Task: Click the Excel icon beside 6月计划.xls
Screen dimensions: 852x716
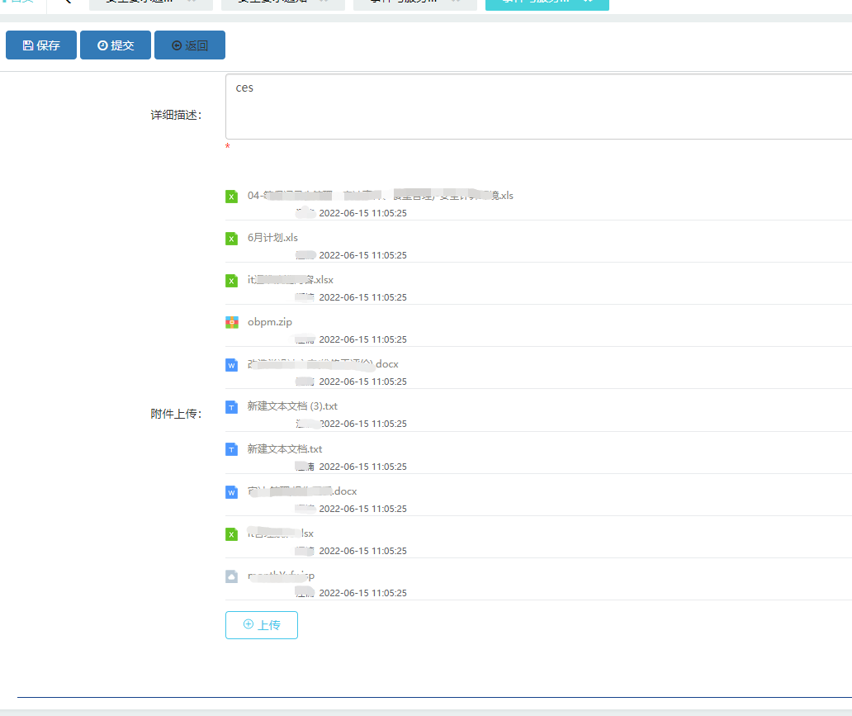Action: [231, 239]
